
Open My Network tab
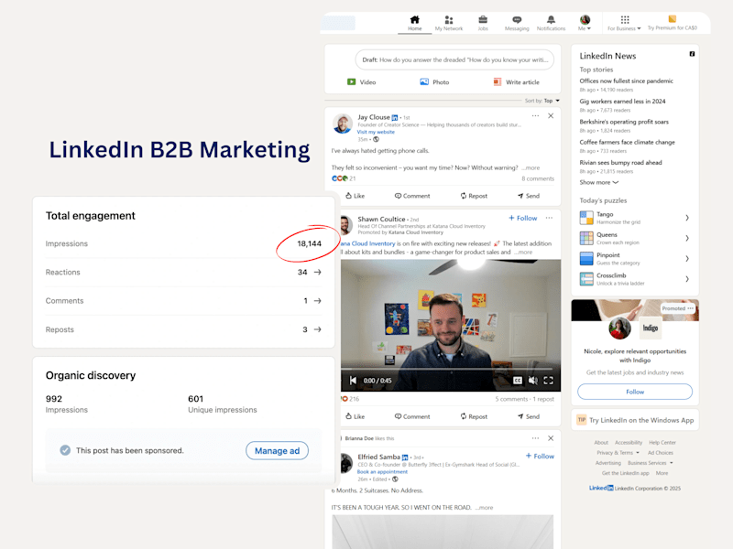pyautogui.click(x=449, y=24)
